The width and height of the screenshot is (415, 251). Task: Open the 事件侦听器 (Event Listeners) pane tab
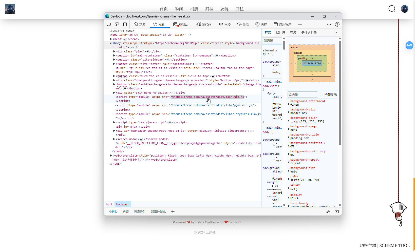point(309,32)
